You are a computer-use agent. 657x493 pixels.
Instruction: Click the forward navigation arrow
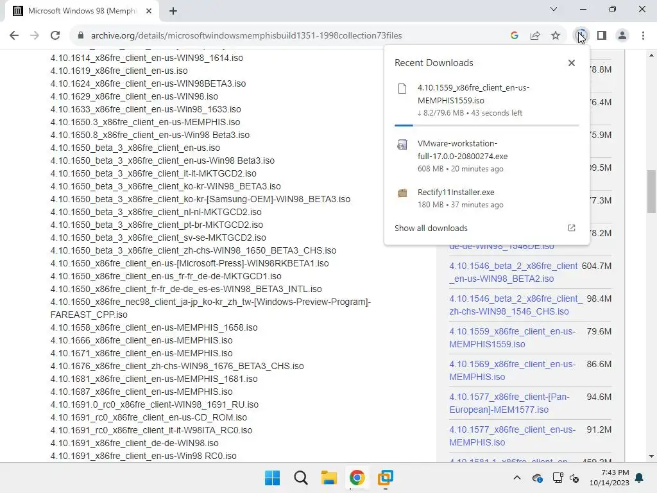[x=35, y=36]
